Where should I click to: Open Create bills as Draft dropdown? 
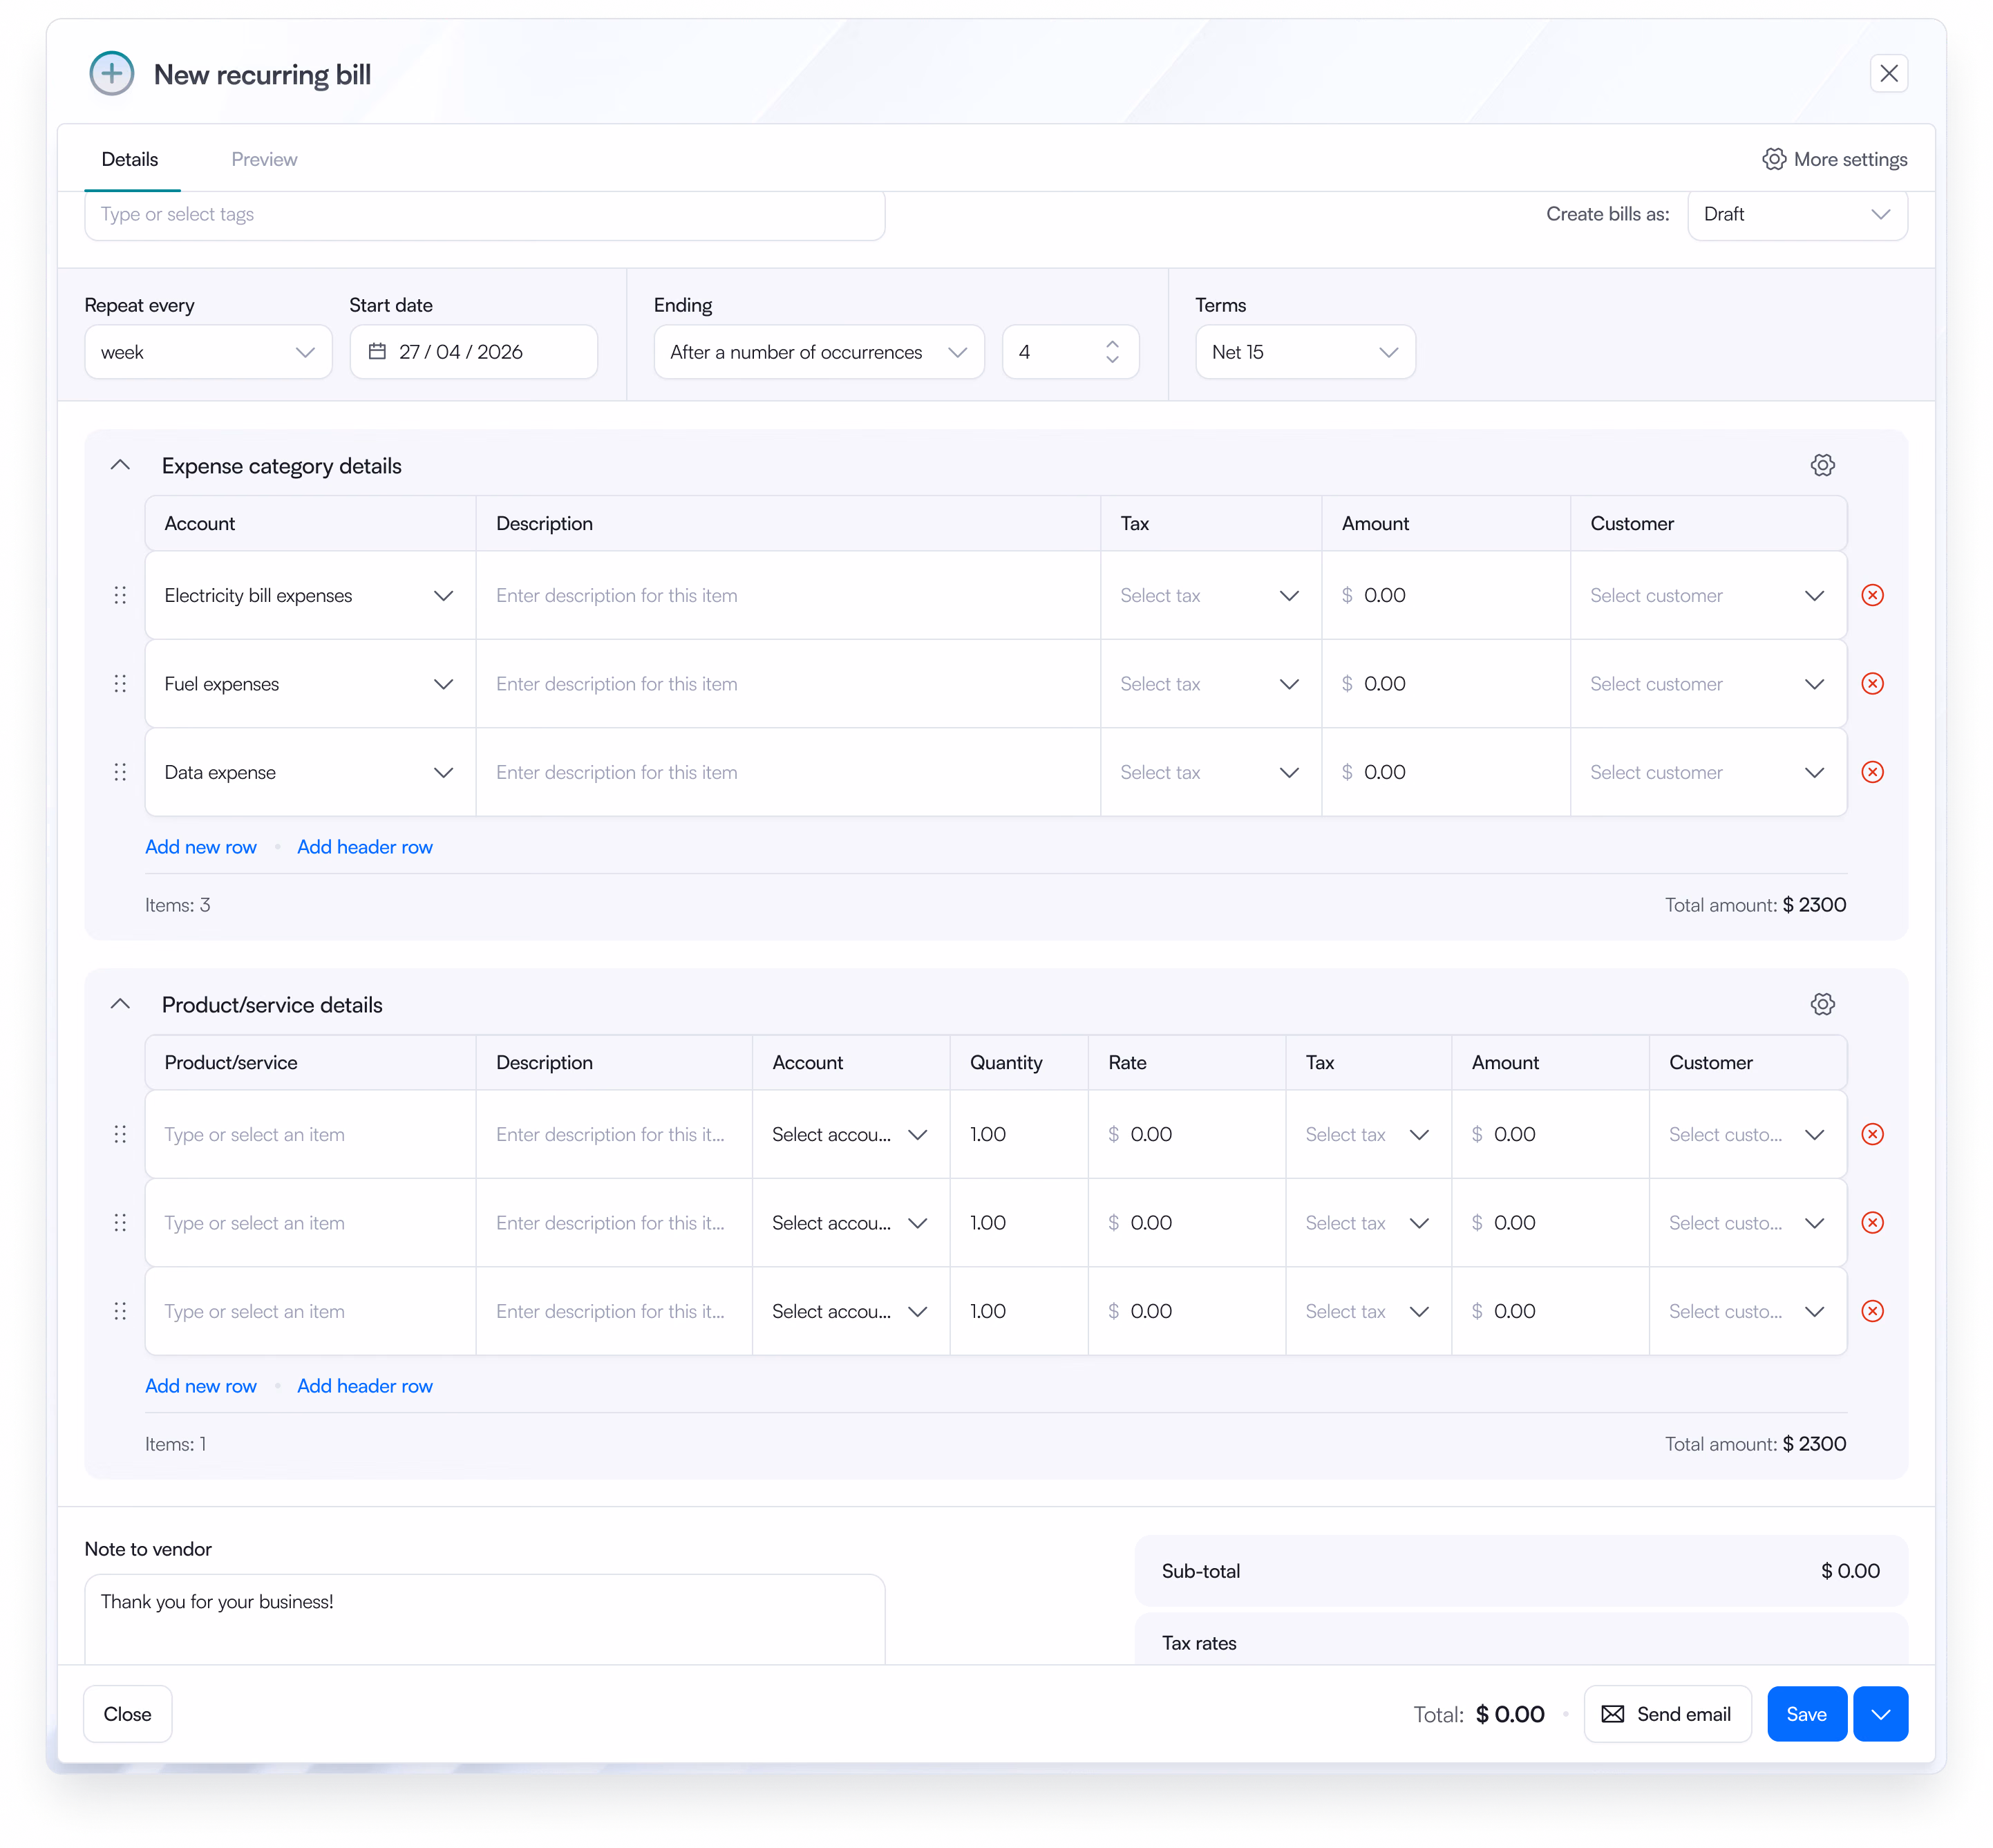pos(1797,214)
